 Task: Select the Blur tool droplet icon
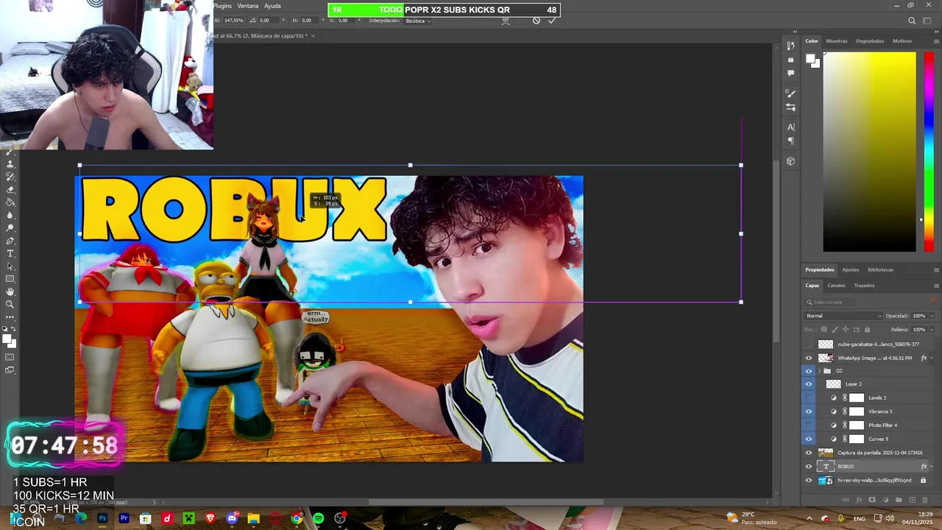click(10, 215)
